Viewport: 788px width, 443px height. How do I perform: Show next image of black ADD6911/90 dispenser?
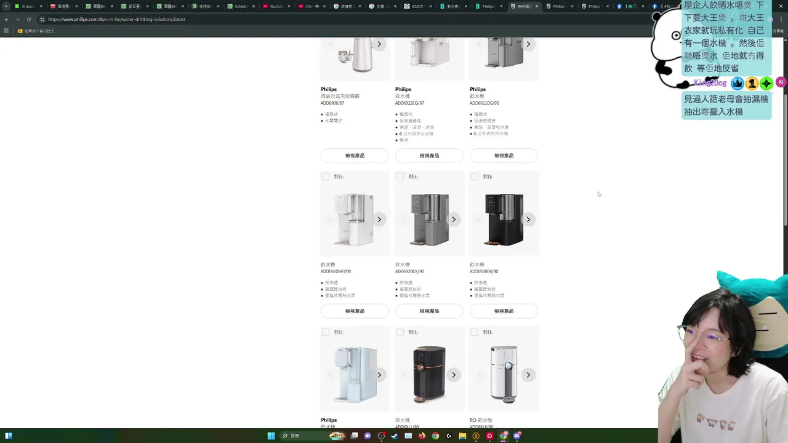click(454, 375)
